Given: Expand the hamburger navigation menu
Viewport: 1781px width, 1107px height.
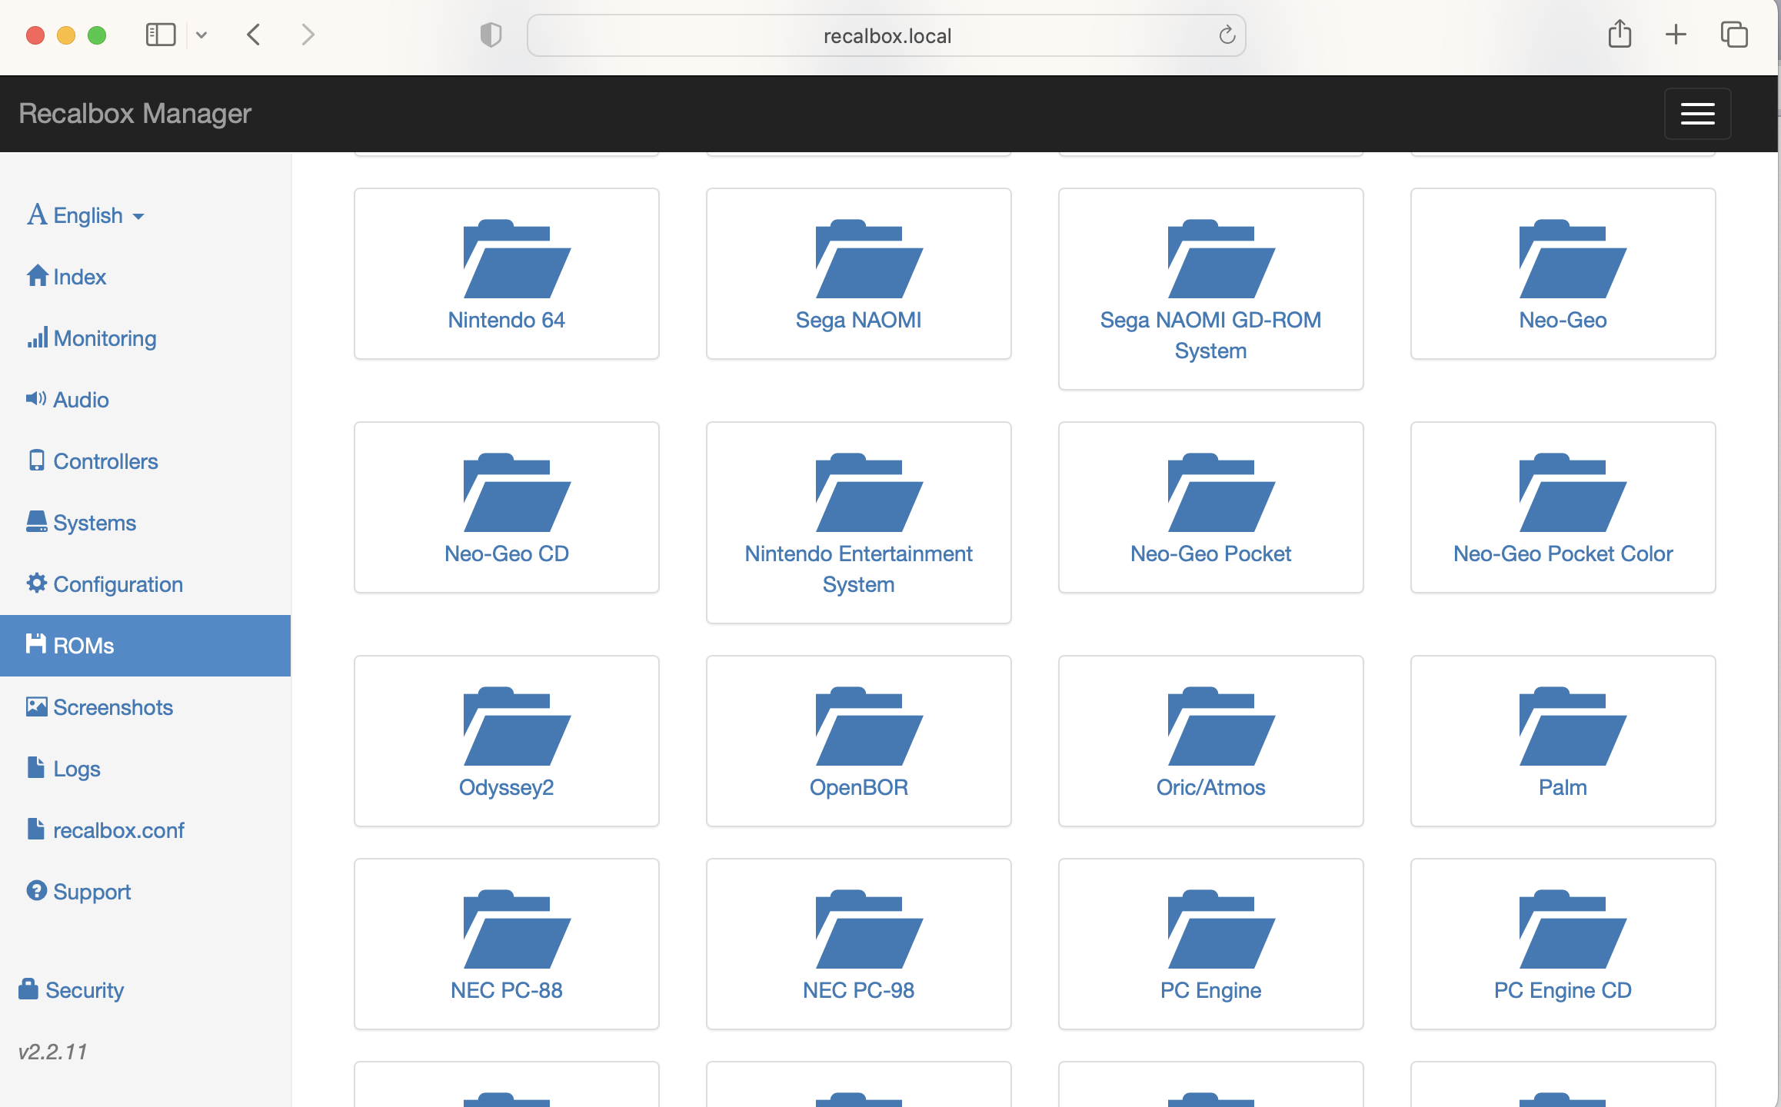Looking at the screenshot, I should pos(1697,113).
